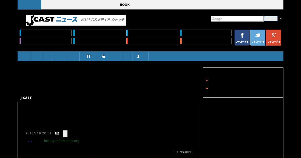The height and width of the screenshot is (158, 301).
Task: Clear the Google search box with ×
Action: [280, 19]
